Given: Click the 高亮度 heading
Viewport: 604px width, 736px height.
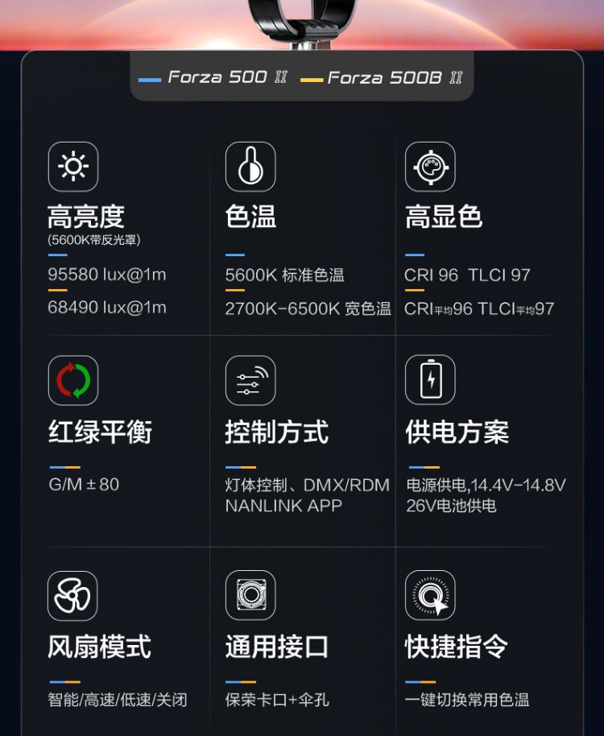Looking at the screenshot, I should pos(86,217).
